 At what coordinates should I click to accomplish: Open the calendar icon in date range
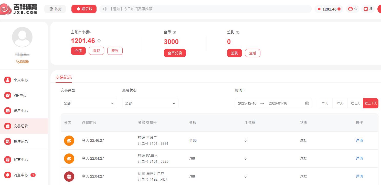307,103
